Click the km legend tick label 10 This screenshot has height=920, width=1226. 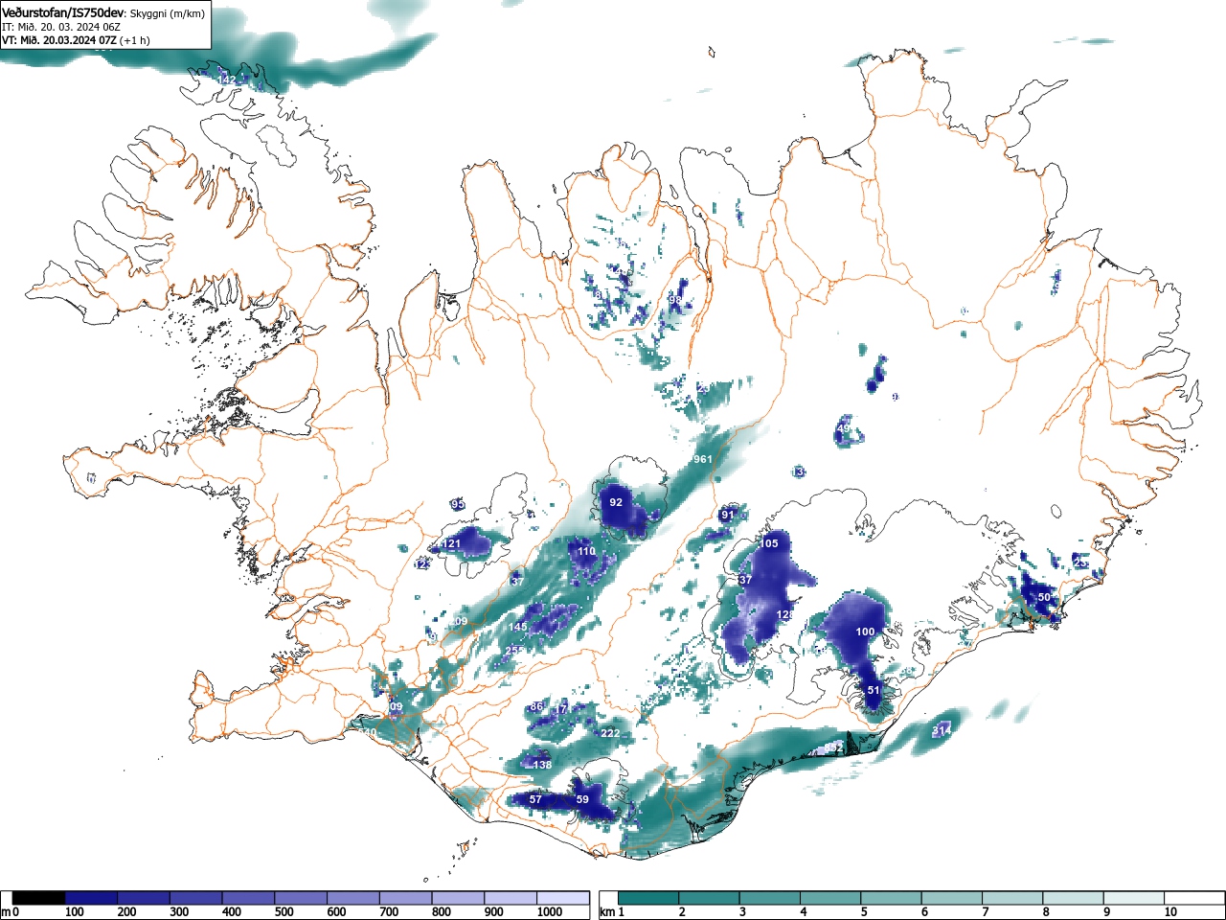point(1170,912)
